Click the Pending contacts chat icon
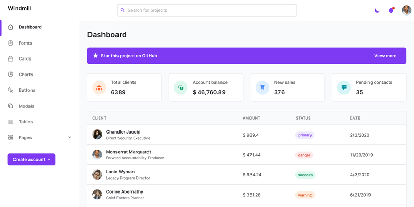The height and width of the screenshot is (207, 414). click(344, 87)
